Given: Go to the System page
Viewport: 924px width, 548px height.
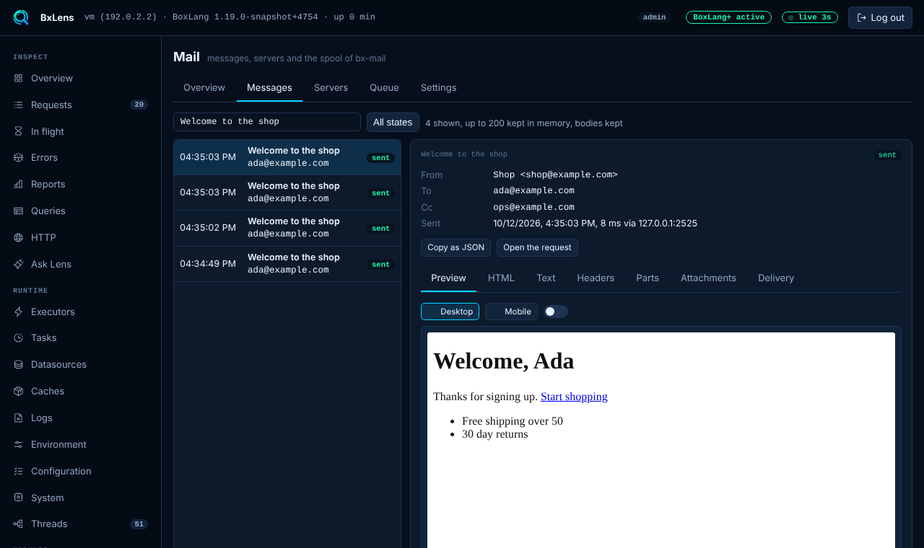Looking at the screenshot, I should (80, 498).
